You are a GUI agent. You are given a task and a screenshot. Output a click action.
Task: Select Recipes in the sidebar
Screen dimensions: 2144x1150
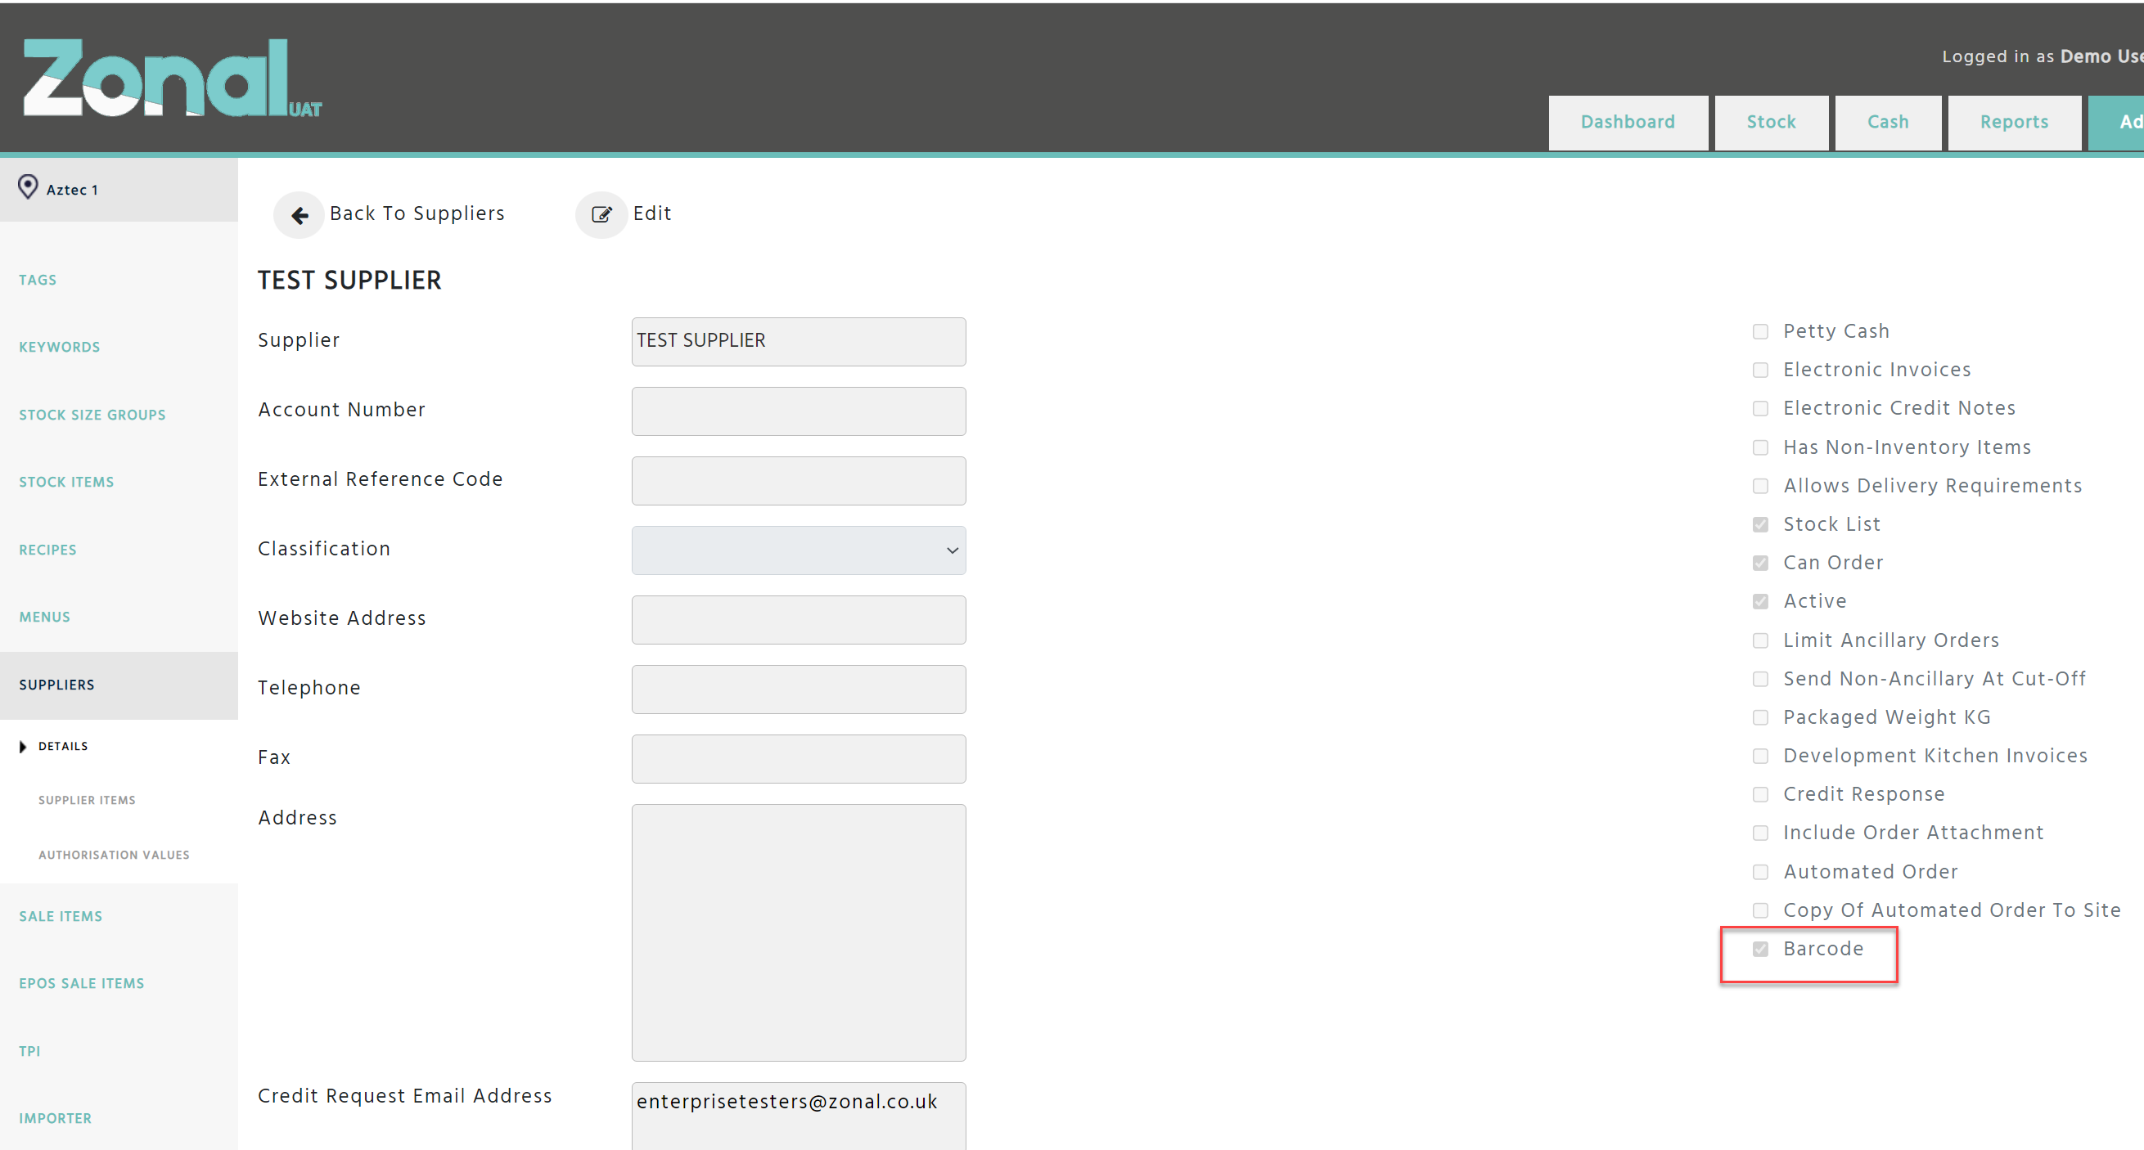[47, 550]
